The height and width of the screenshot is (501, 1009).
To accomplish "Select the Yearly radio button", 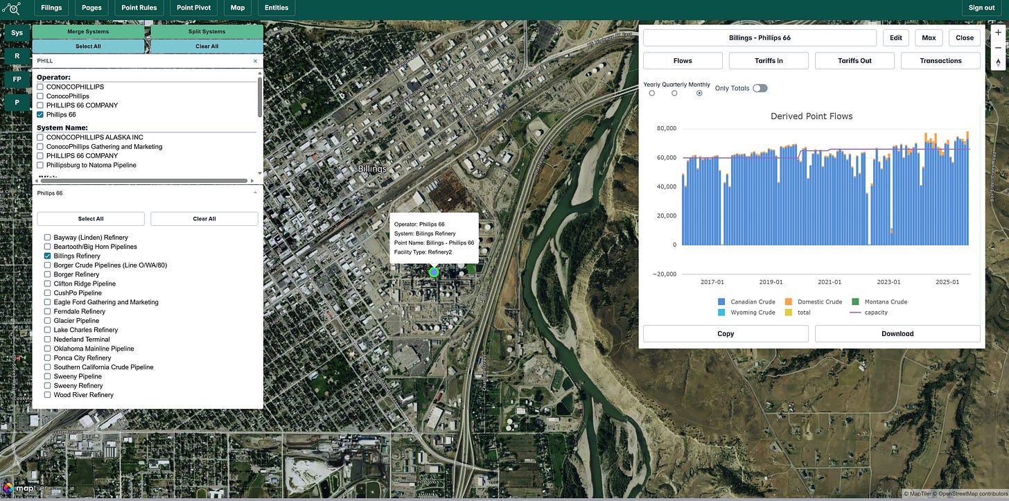I will pos(652,93).
